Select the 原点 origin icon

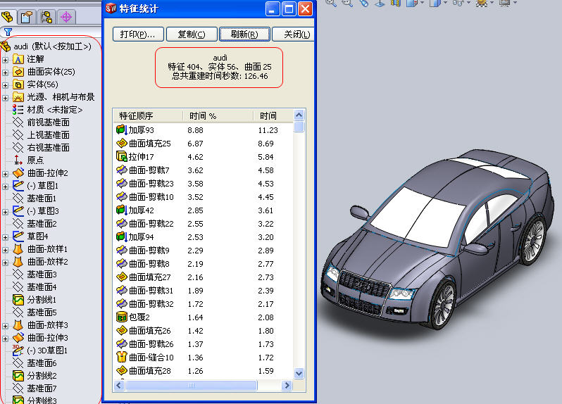coord(18,160)
